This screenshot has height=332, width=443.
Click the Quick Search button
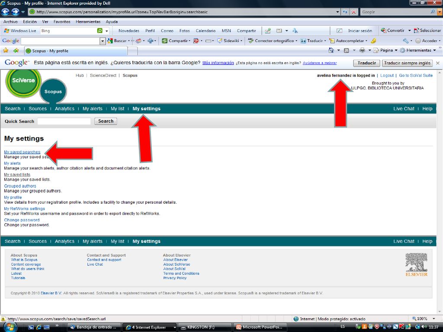(x=106, y=121)
